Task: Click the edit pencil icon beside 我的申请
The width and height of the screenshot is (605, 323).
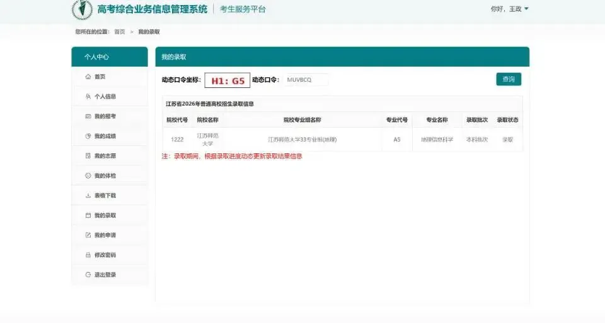Action: [88, 235]
